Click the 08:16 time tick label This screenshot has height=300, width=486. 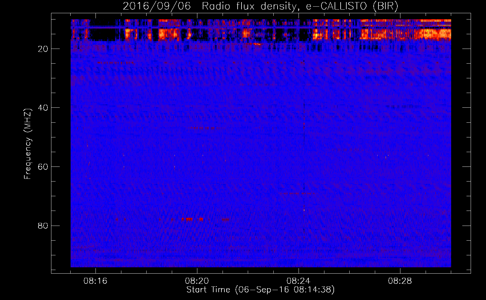tap(96, 281)
